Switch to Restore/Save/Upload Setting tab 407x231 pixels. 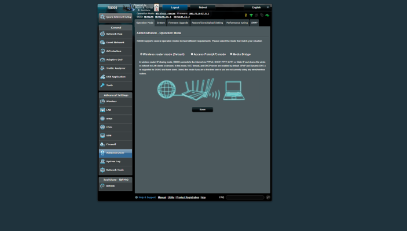207,23
